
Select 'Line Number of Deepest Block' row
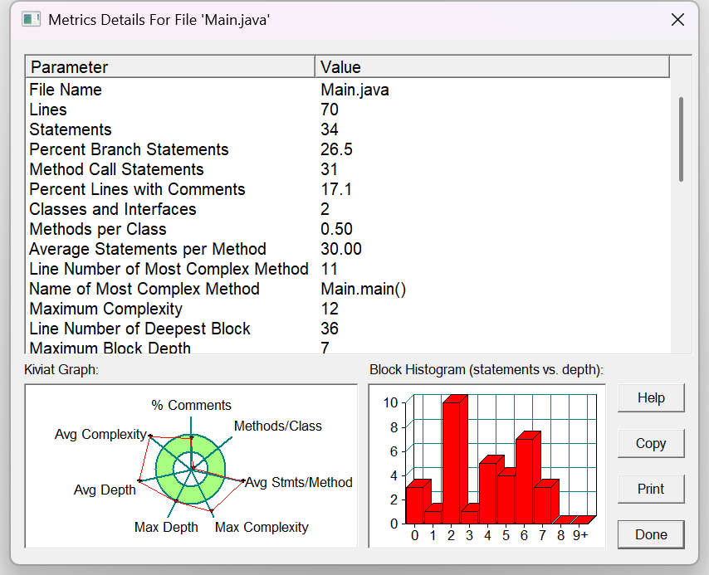[347, 329]
